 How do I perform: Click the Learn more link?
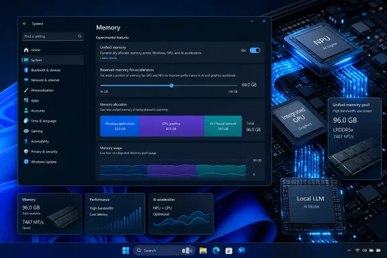(108, 58)
